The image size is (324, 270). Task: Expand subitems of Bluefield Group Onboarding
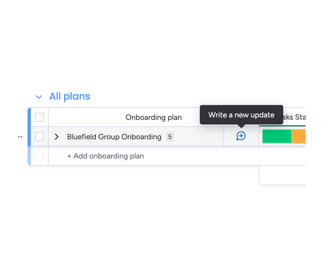coord(57,137)
